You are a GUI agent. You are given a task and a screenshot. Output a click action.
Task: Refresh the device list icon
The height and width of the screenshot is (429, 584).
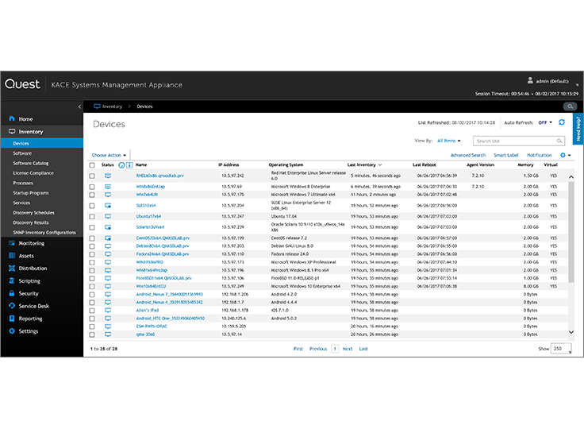point(562,122)
